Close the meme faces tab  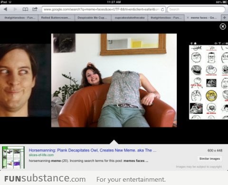pyautogui.click(x=188, y=18)
